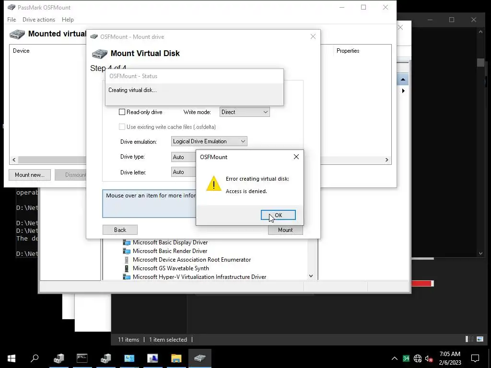491x368 pixels.
Task: Click down arrow of device list scrollbar
Action: click(x=311, y=276)
